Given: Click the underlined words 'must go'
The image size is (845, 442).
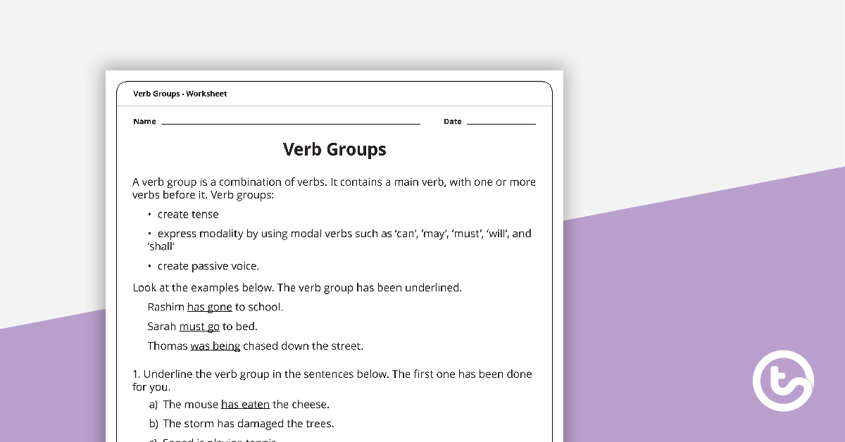Looking at the screenshot, I should [x=199, y=327].
